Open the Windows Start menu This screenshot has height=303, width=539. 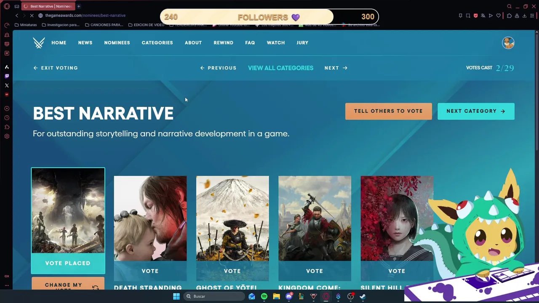(x=176, y=296)
